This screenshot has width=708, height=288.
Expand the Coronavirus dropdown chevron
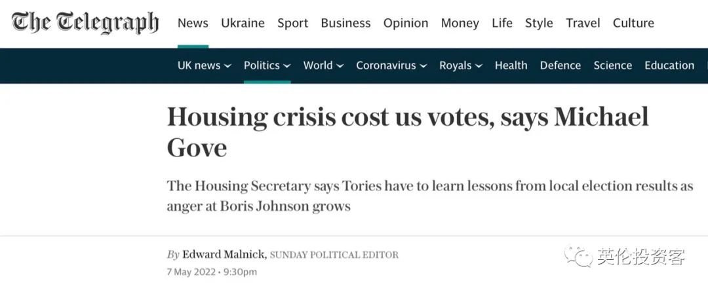pyautogui.click(x=423, y=66)
